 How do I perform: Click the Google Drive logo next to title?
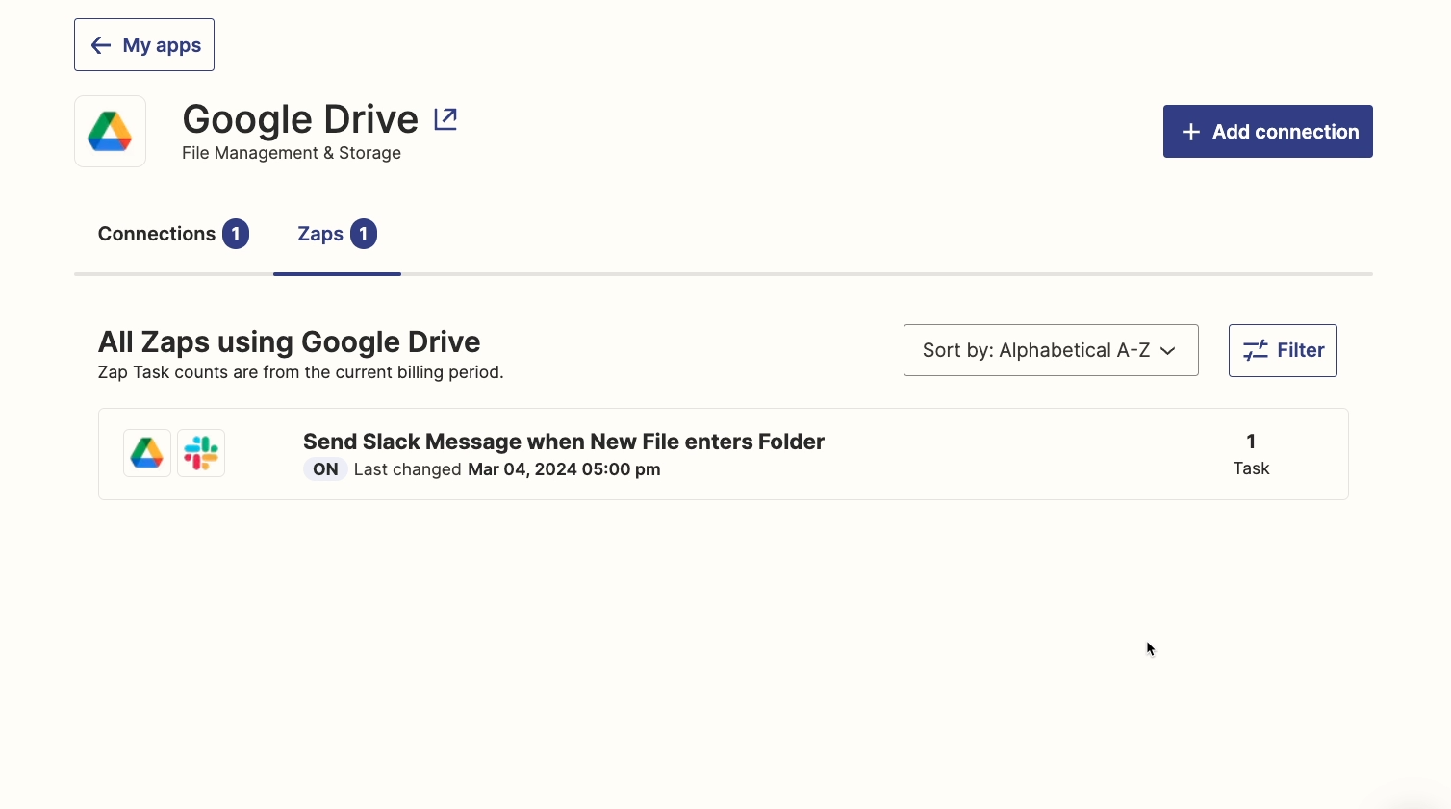111,132
